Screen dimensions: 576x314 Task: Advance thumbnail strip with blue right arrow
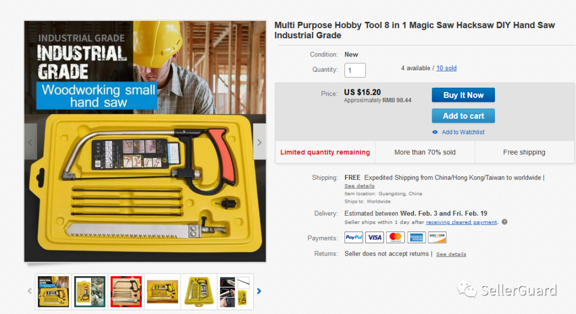(259, 291)
